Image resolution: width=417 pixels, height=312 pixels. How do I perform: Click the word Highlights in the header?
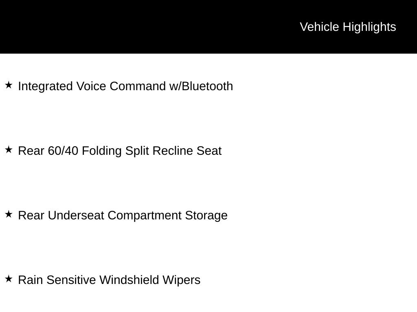(x=369, y=27)
